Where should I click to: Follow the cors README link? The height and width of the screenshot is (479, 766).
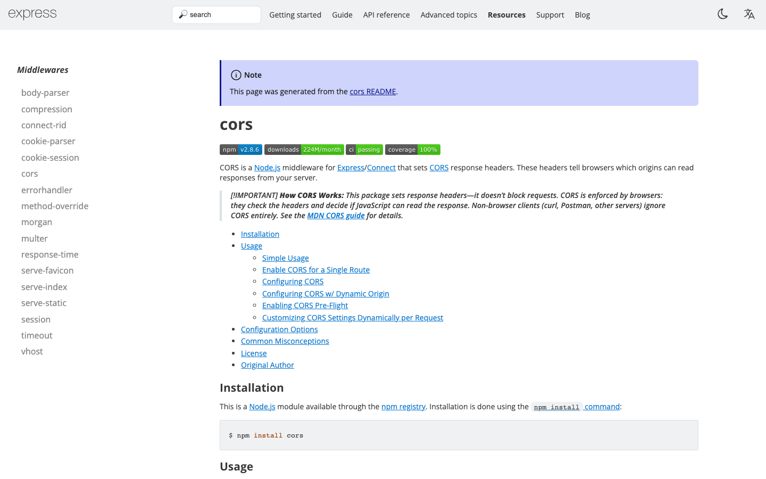tap(373, 92)
